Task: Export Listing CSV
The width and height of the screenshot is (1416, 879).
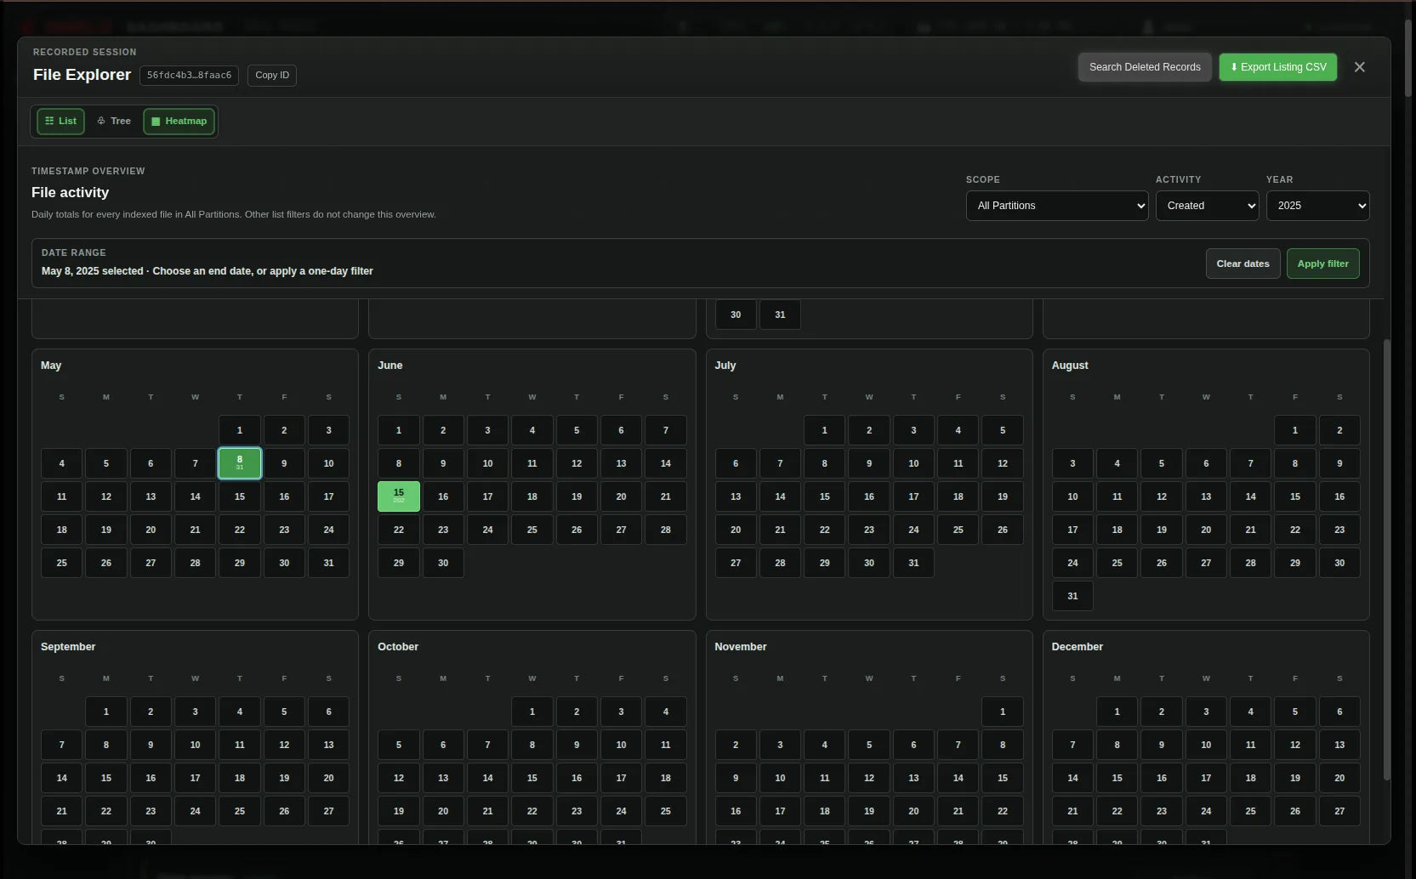Action: click(x=1278, y=67)
